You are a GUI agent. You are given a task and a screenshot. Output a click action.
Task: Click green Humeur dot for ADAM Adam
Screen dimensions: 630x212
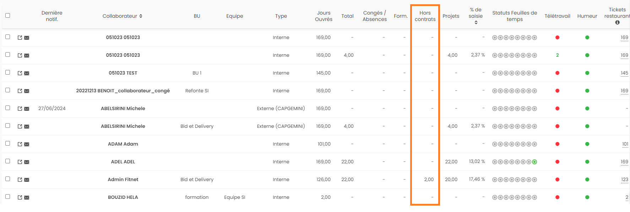click(x=587, y=144)
